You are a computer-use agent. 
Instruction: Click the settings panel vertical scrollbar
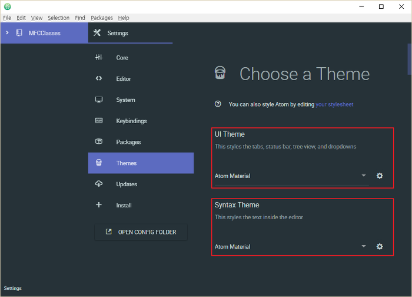(410, 59)
